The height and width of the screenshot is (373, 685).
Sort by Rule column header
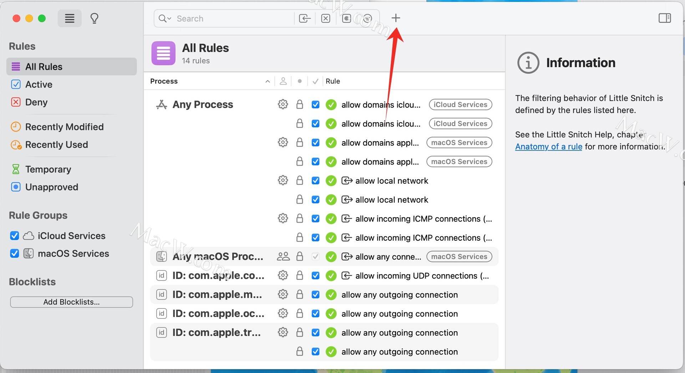coord(333,81)
